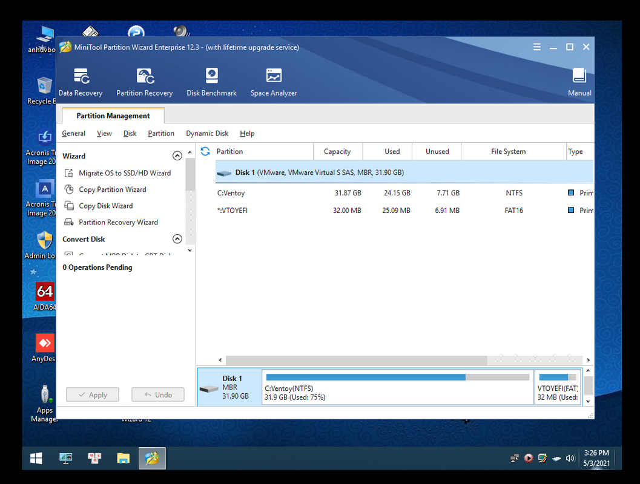Select the Partition Management tab
This screenshot has width=640, height=484.
click(113, 116)
